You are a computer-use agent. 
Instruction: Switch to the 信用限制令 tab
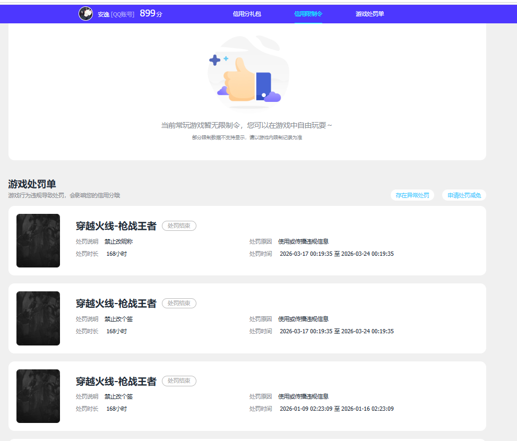point(308,14)
